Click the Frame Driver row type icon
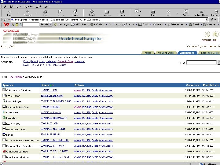220x165 pixels. pos(4,112)
